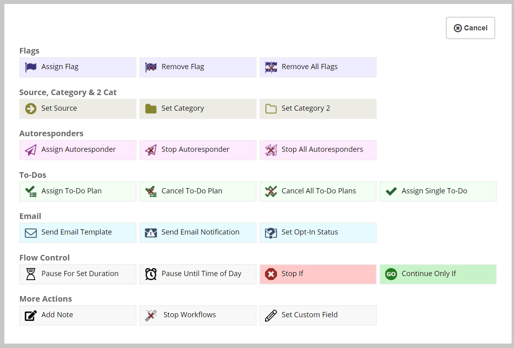Click the Assign Autoresponder paper plane icon
This screenshot has width=514, height=348.
pos(31,149)
